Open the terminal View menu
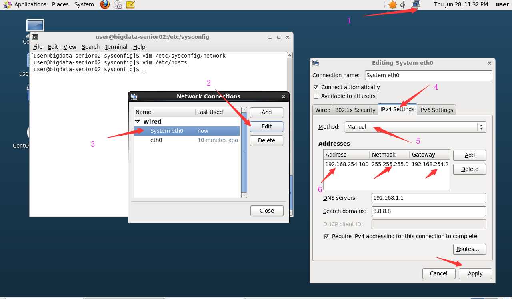The height and width of the screenshot is (299, 512). click(x=70, y=47)
